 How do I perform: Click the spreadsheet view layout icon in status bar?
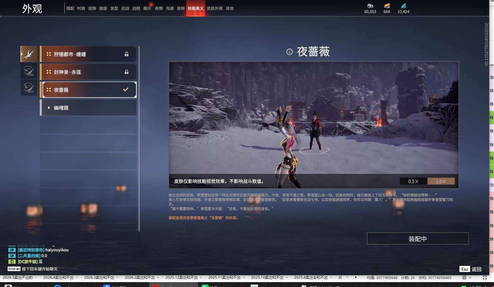pos(464,278)
